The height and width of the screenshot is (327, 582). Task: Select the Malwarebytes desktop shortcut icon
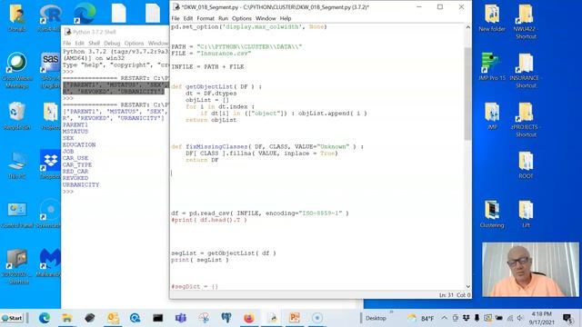pos(49,263)
